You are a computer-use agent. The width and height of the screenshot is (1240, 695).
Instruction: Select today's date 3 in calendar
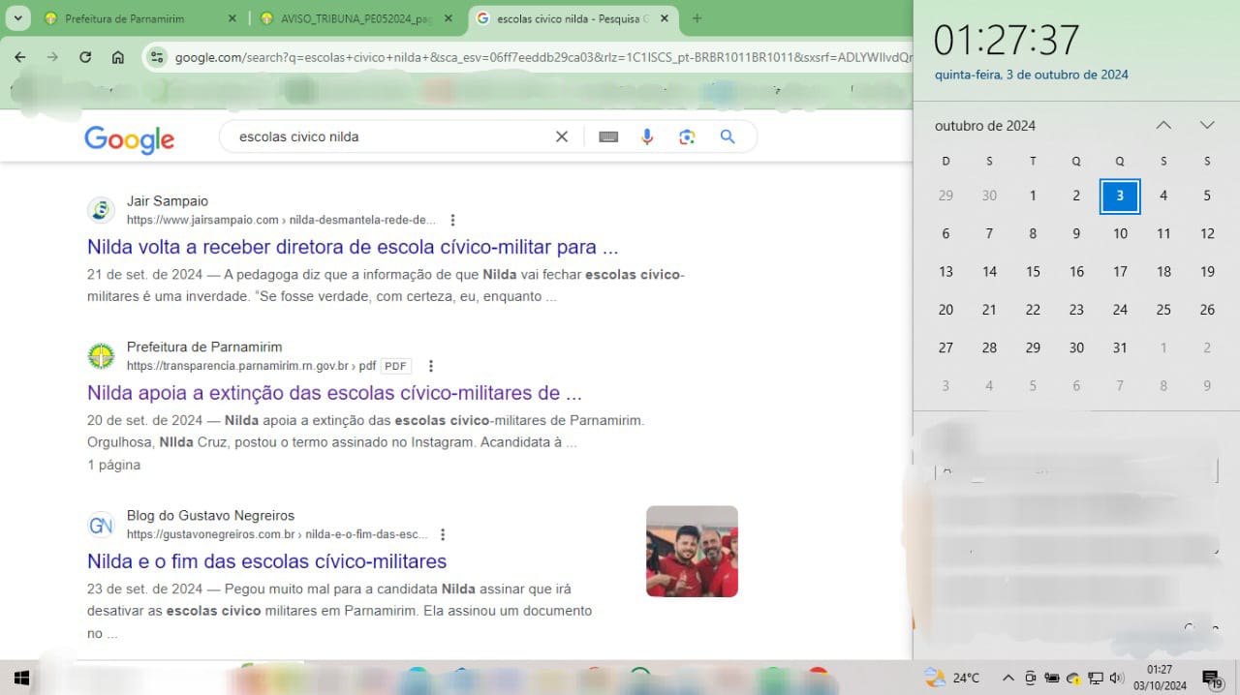1120,196
